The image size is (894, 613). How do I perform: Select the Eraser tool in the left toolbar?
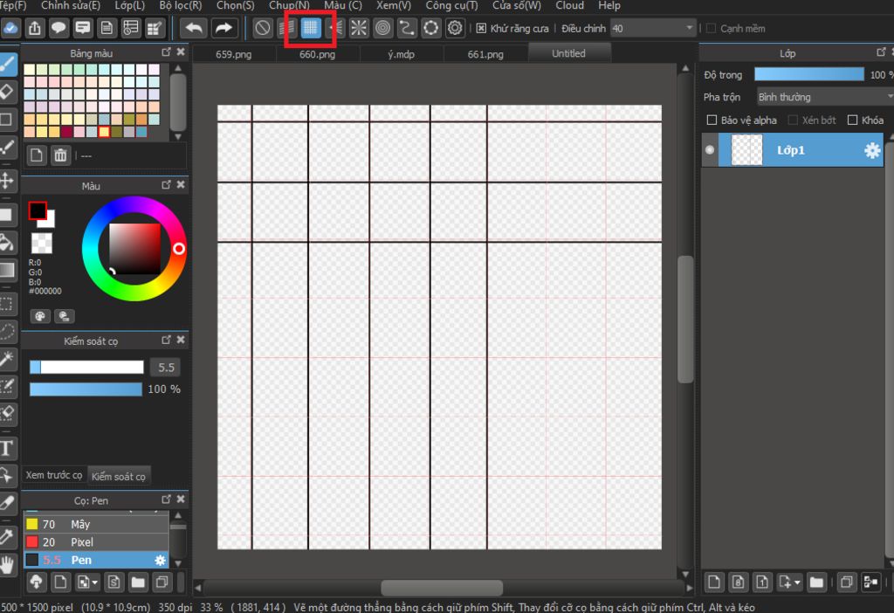tap(7, 91)
